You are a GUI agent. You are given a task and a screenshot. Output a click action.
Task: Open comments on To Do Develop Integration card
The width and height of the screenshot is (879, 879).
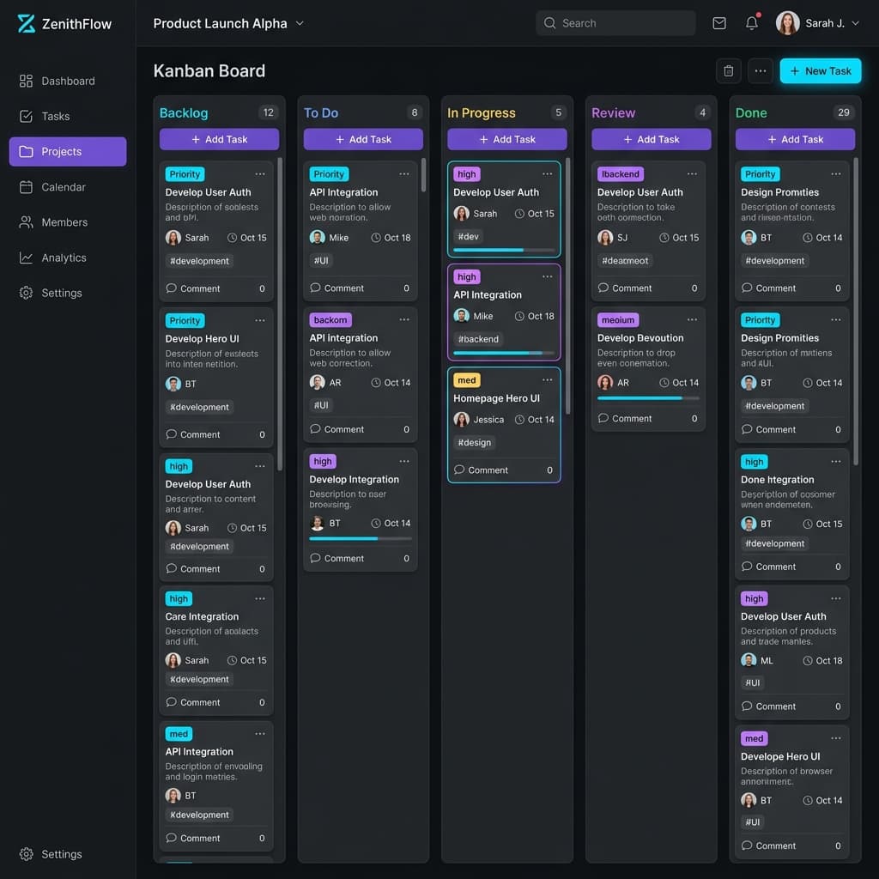coord(336,558)
